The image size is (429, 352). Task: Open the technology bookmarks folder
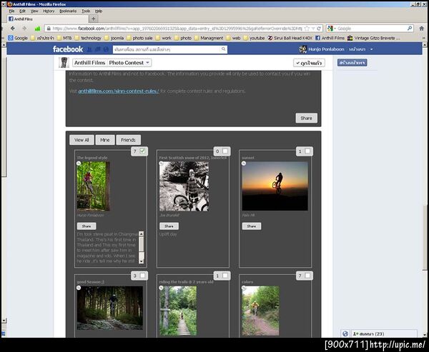click(88, 38)
